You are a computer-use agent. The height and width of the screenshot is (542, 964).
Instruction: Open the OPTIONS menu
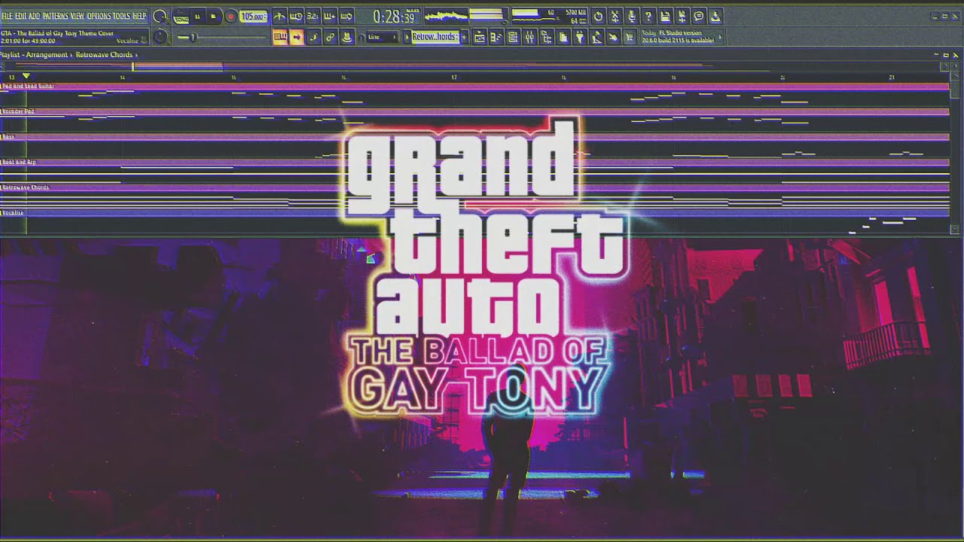(99, 16)
